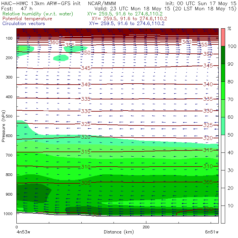This screenshot has width=238, height=238.
Task: Click the blue XY coordinates line
Action: point(127,23)
